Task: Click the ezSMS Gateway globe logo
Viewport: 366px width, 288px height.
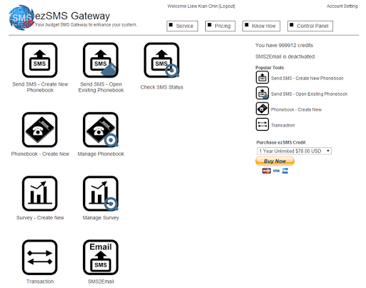Action: (21, 17)
